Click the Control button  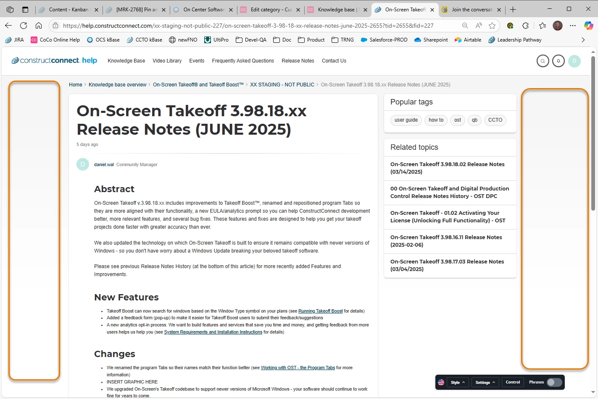pyautogui.click(x=513, y=382)
